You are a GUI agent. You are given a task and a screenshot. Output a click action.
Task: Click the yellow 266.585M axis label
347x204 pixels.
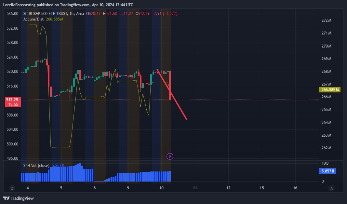pos(329,90)
